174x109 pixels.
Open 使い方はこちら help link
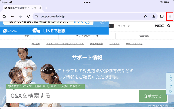[158, 106]
